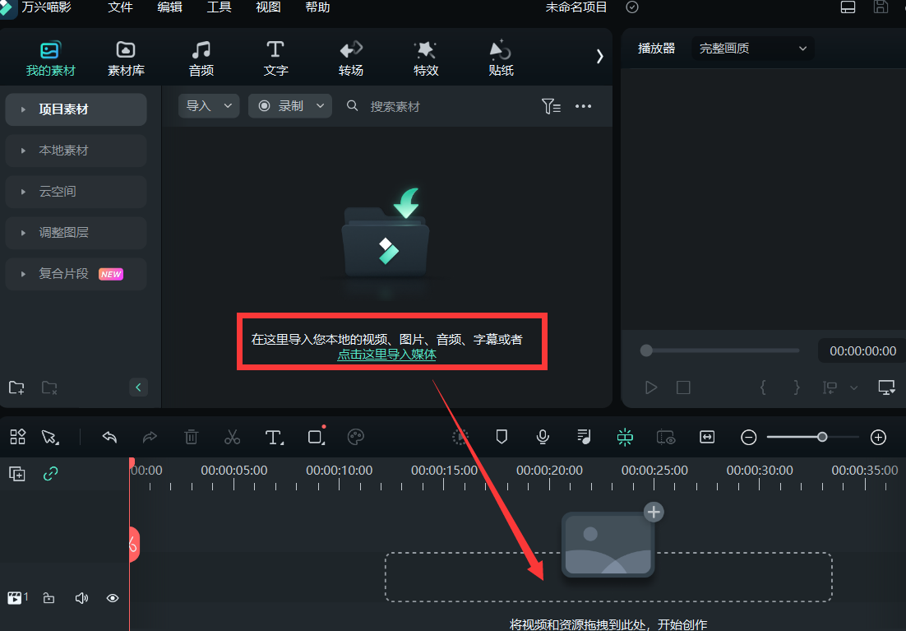Select the text tool in timeline toolbar
This screenshot has width=906, height=631.
pos(275,437)
